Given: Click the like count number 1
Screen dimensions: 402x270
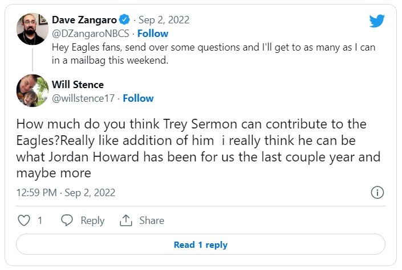Looking at the screenshot, I should (40, 221).
